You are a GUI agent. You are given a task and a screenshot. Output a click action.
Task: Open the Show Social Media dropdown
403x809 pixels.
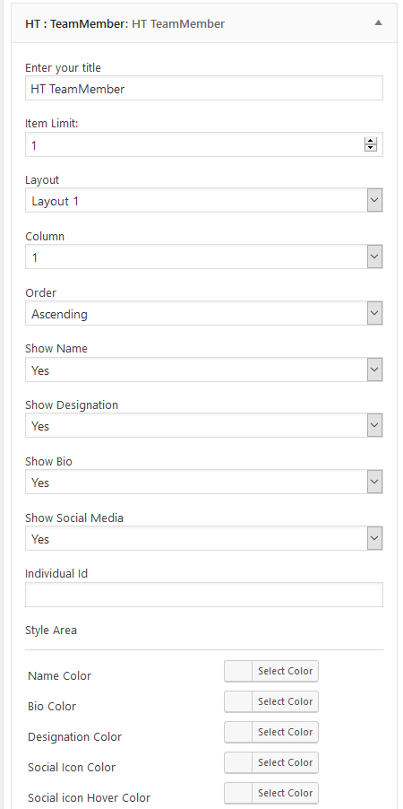(204, 538)
